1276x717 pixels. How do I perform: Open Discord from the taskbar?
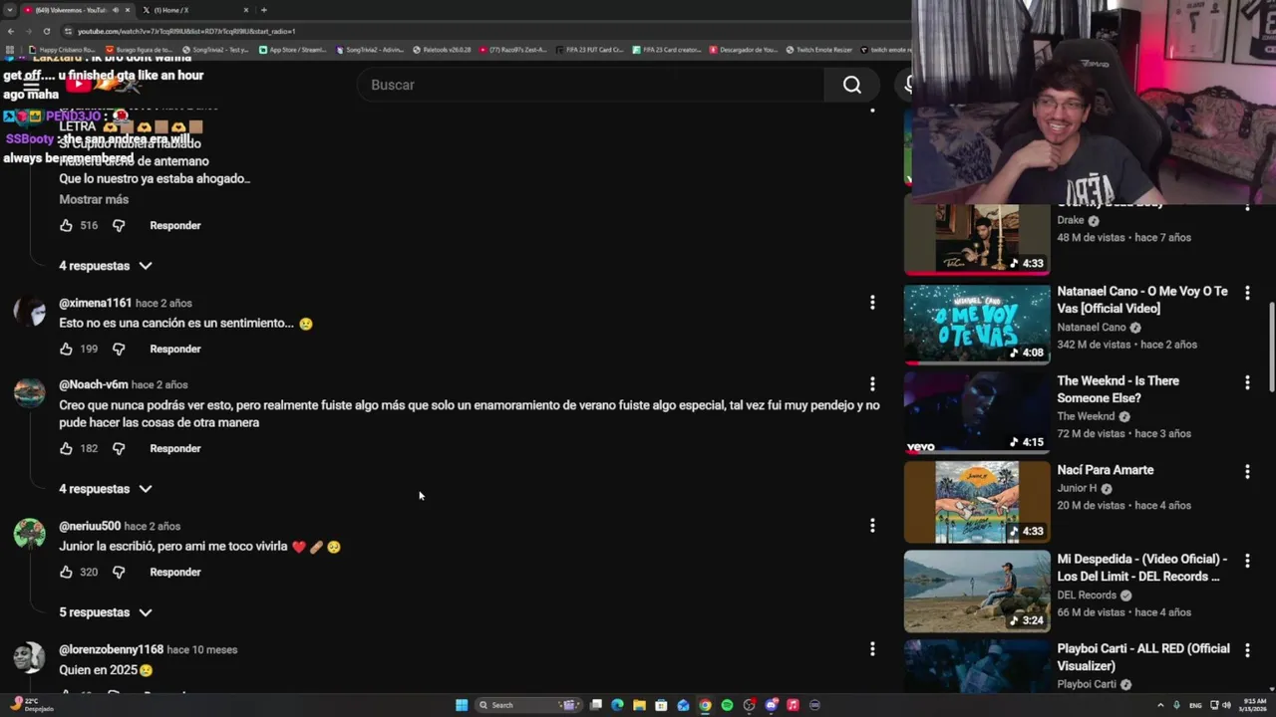coord(771,705)
